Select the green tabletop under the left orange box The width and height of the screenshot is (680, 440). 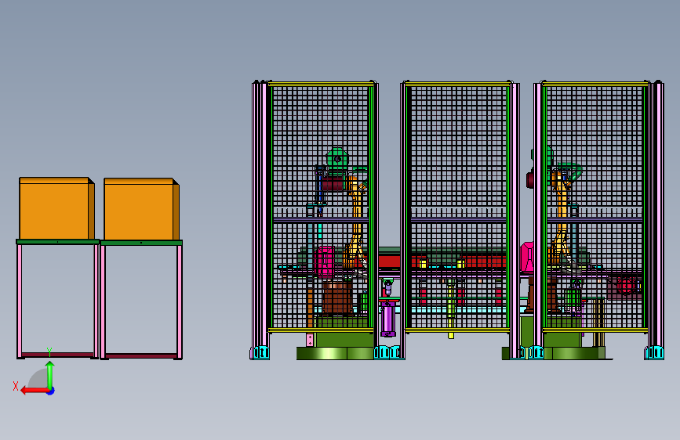pyautogui.click(x=58, y=242)
